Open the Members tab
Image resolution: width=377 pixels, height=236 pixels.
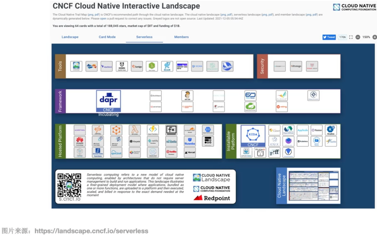click(181, 37)
